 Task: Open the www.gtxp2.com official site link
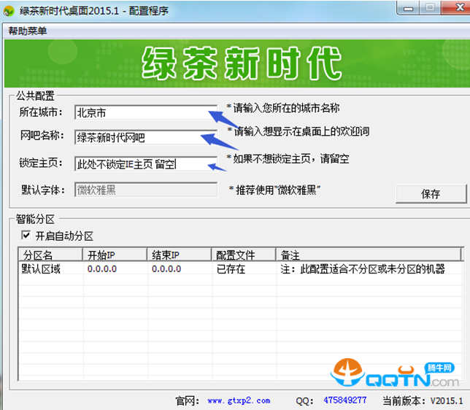pyautogui.click(x=239, y=401)
